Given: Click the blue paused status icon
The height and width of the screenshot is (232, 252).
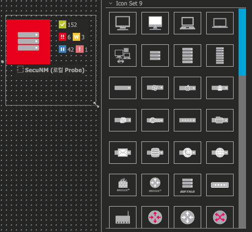Looking at the screenshot, I should point(62,49).
